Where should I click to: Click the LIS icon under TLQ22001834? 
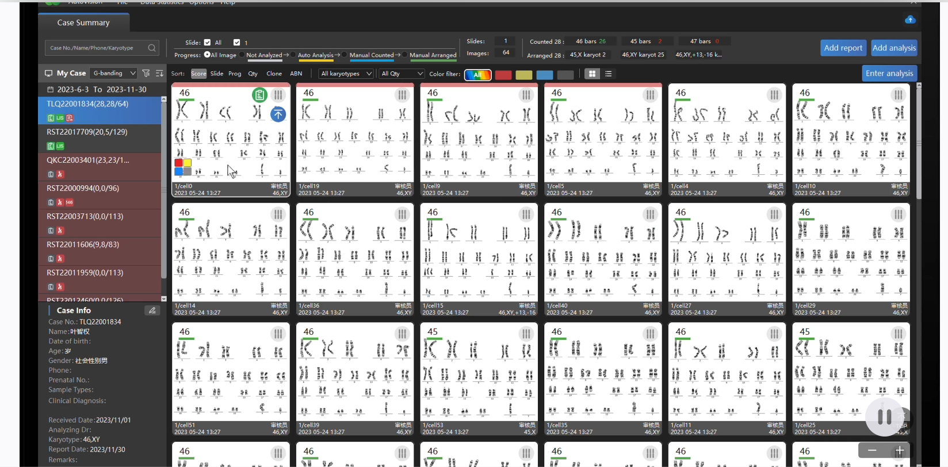[60, 118]
